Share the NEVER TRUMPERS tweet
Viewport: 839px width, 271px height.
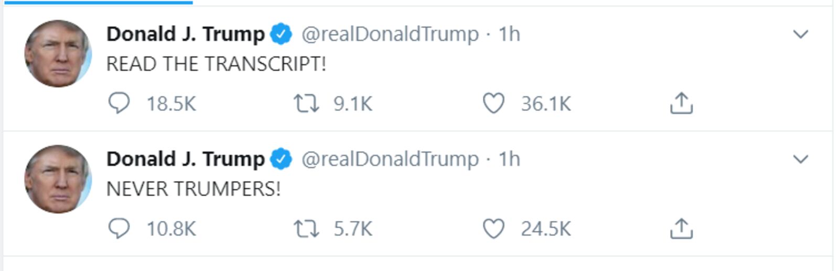pos(681,229)
